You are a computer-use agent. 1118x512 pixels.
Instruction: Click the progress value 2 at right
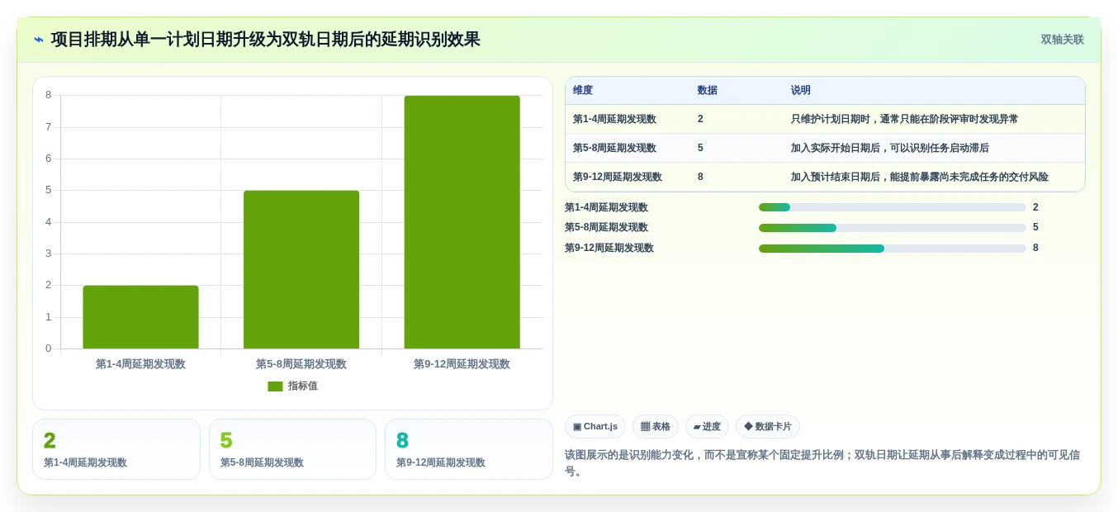(1035, 207)
